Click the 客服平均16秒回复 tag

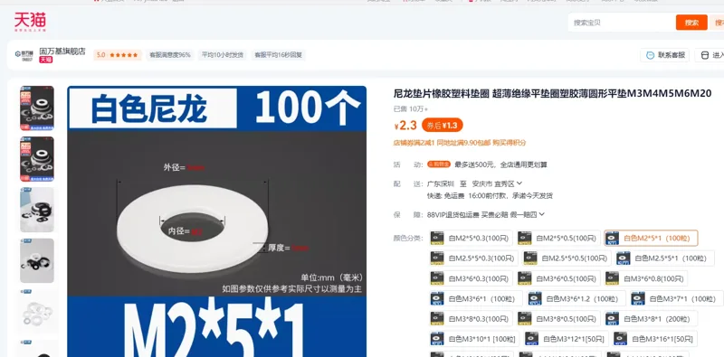tap(278, 55)
